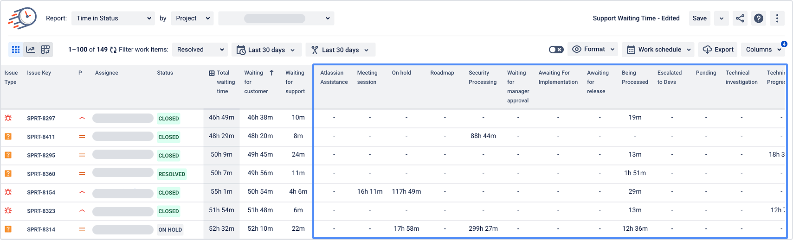Image resolution: width=793 pixels, height=240 pixels.
Task: Click the 55h 1m total waiting cell
Action: click(x=221, y=192)
